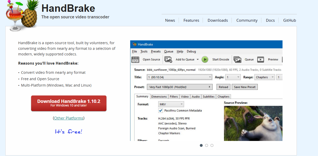Switch to the Video tab
The image size is (318, 156).
pyautogui.click(x=185, y=97)
